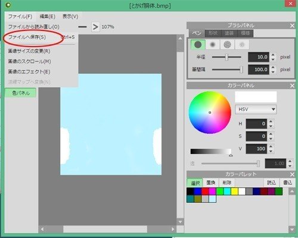Click the zoom-out minus beside the zoom arrow
298x238 pixels.
pos(83,27)
